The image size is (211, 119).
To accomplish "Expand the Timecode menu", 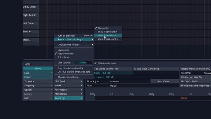I will tap(38, 81).
